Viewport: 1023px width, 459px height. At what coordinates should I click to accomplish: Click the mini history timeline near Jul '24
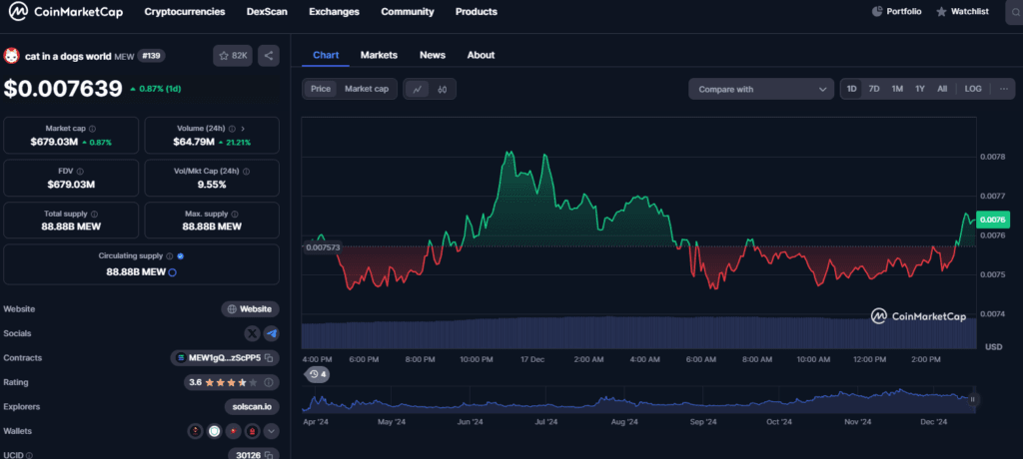[x=546, y=401]
